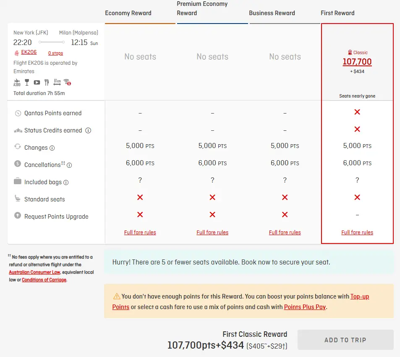
Task: Select the Economy Reward tab
Action: (x=128, y=13)
